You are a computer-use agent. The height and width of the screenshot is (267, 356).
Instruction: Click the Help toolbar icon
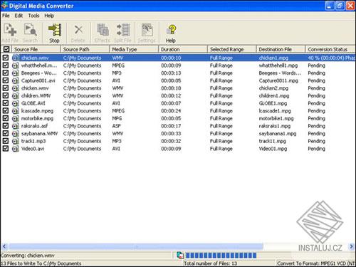[171, 30]
